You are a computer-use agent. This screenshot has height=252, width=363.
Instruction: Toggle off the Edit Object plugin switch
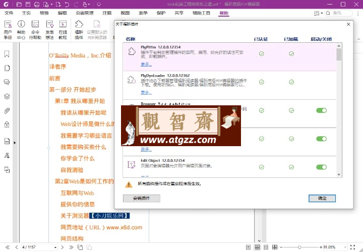(321, 167)
